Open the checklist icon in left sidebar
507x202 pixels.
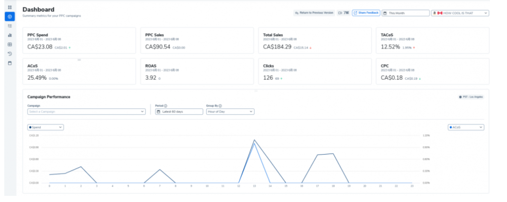pos(10,26)
